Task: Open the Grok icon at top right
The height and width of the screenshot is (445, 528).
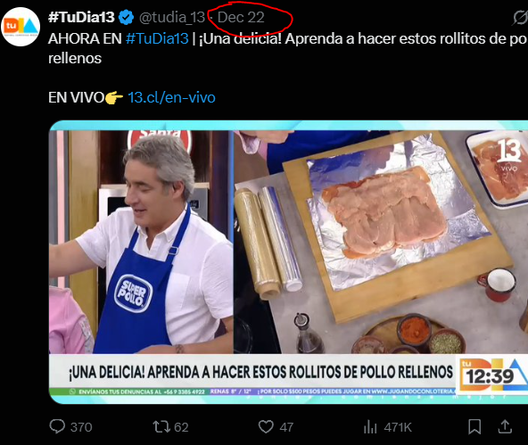Action: (521, 18)
